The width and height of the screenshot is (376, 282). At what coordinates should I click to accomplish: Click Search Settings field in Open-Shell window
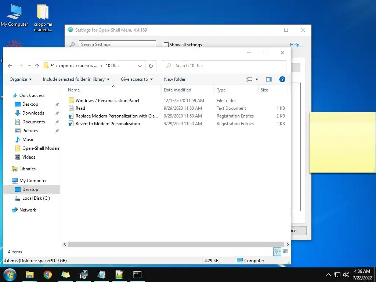coord(117,44)
